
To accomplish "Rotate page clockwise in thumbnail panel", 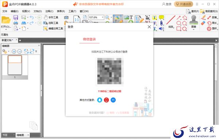I will pos(32,51).
